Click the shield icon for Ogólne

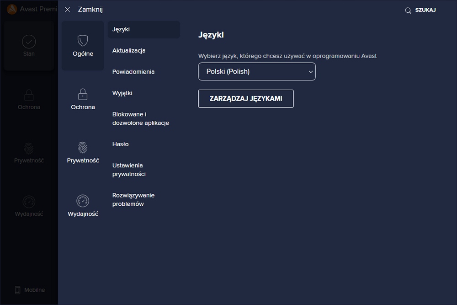pos(83,41)
